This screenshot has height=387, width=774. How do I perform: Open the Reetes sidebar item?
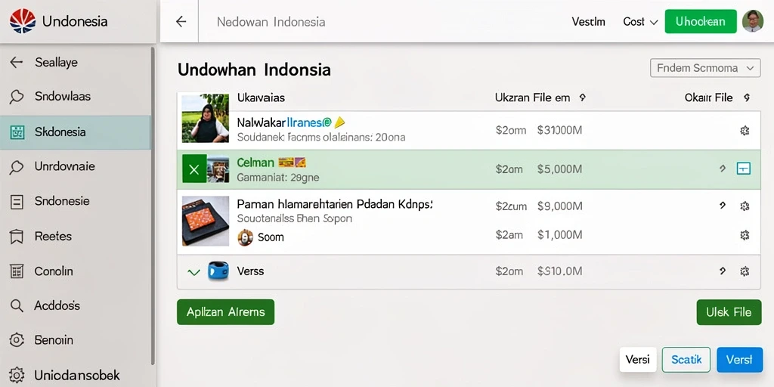75,237
